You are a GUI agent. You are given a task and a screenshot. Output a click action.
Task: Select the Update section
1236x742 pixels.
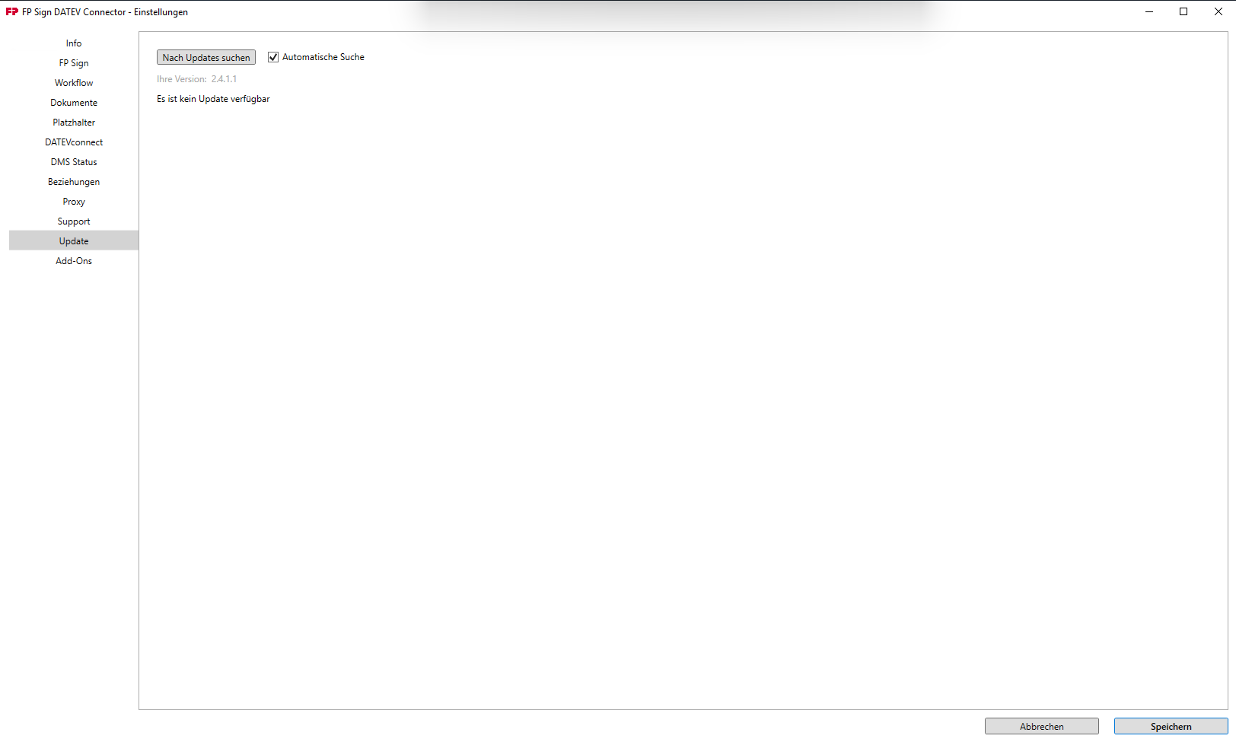[x=74, y=241]
